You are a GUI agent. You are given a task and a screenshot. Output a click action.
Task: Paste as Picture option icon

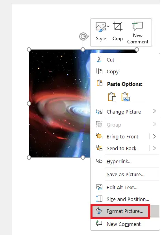click(126, 97)
